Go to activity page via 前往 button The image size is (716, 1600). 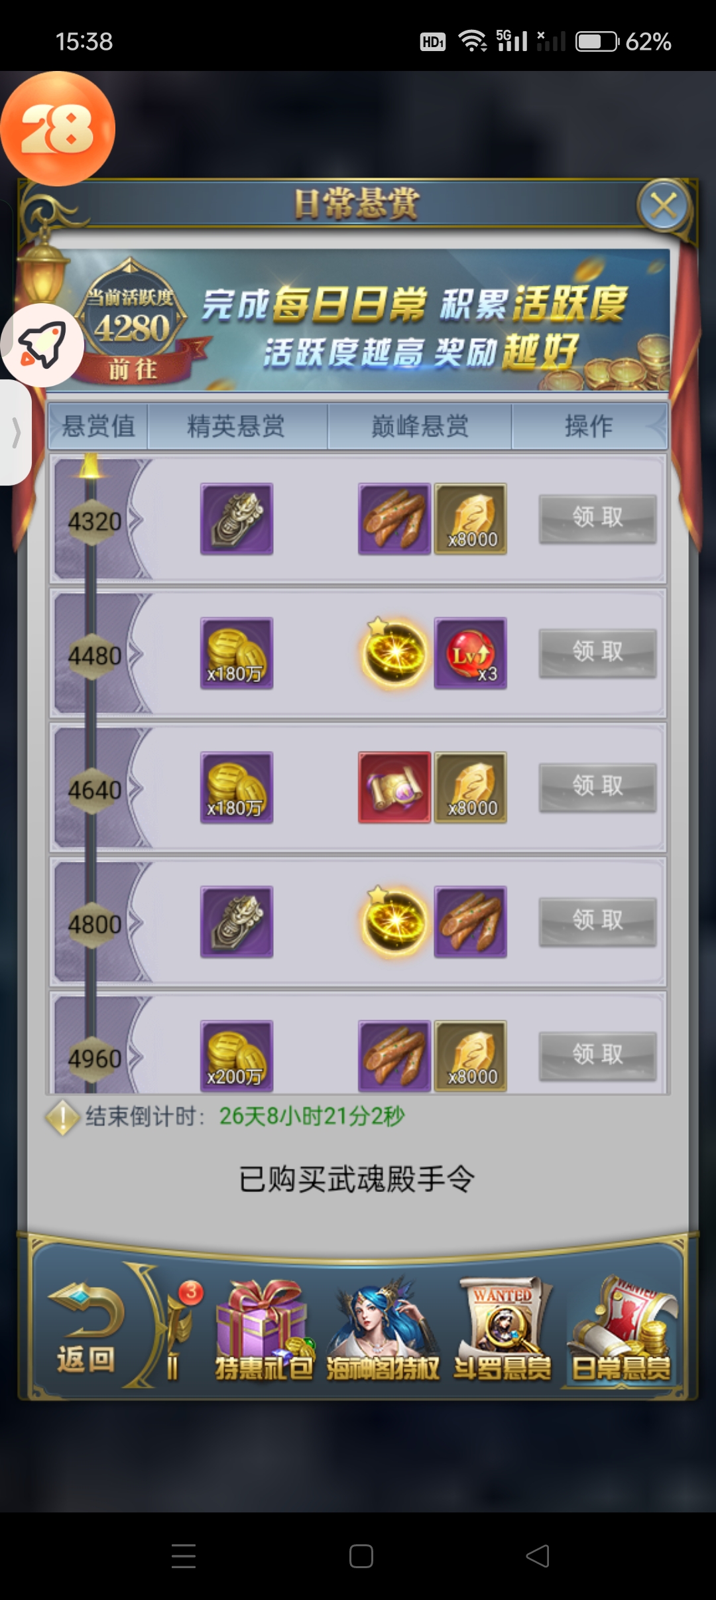coord(133,369)
